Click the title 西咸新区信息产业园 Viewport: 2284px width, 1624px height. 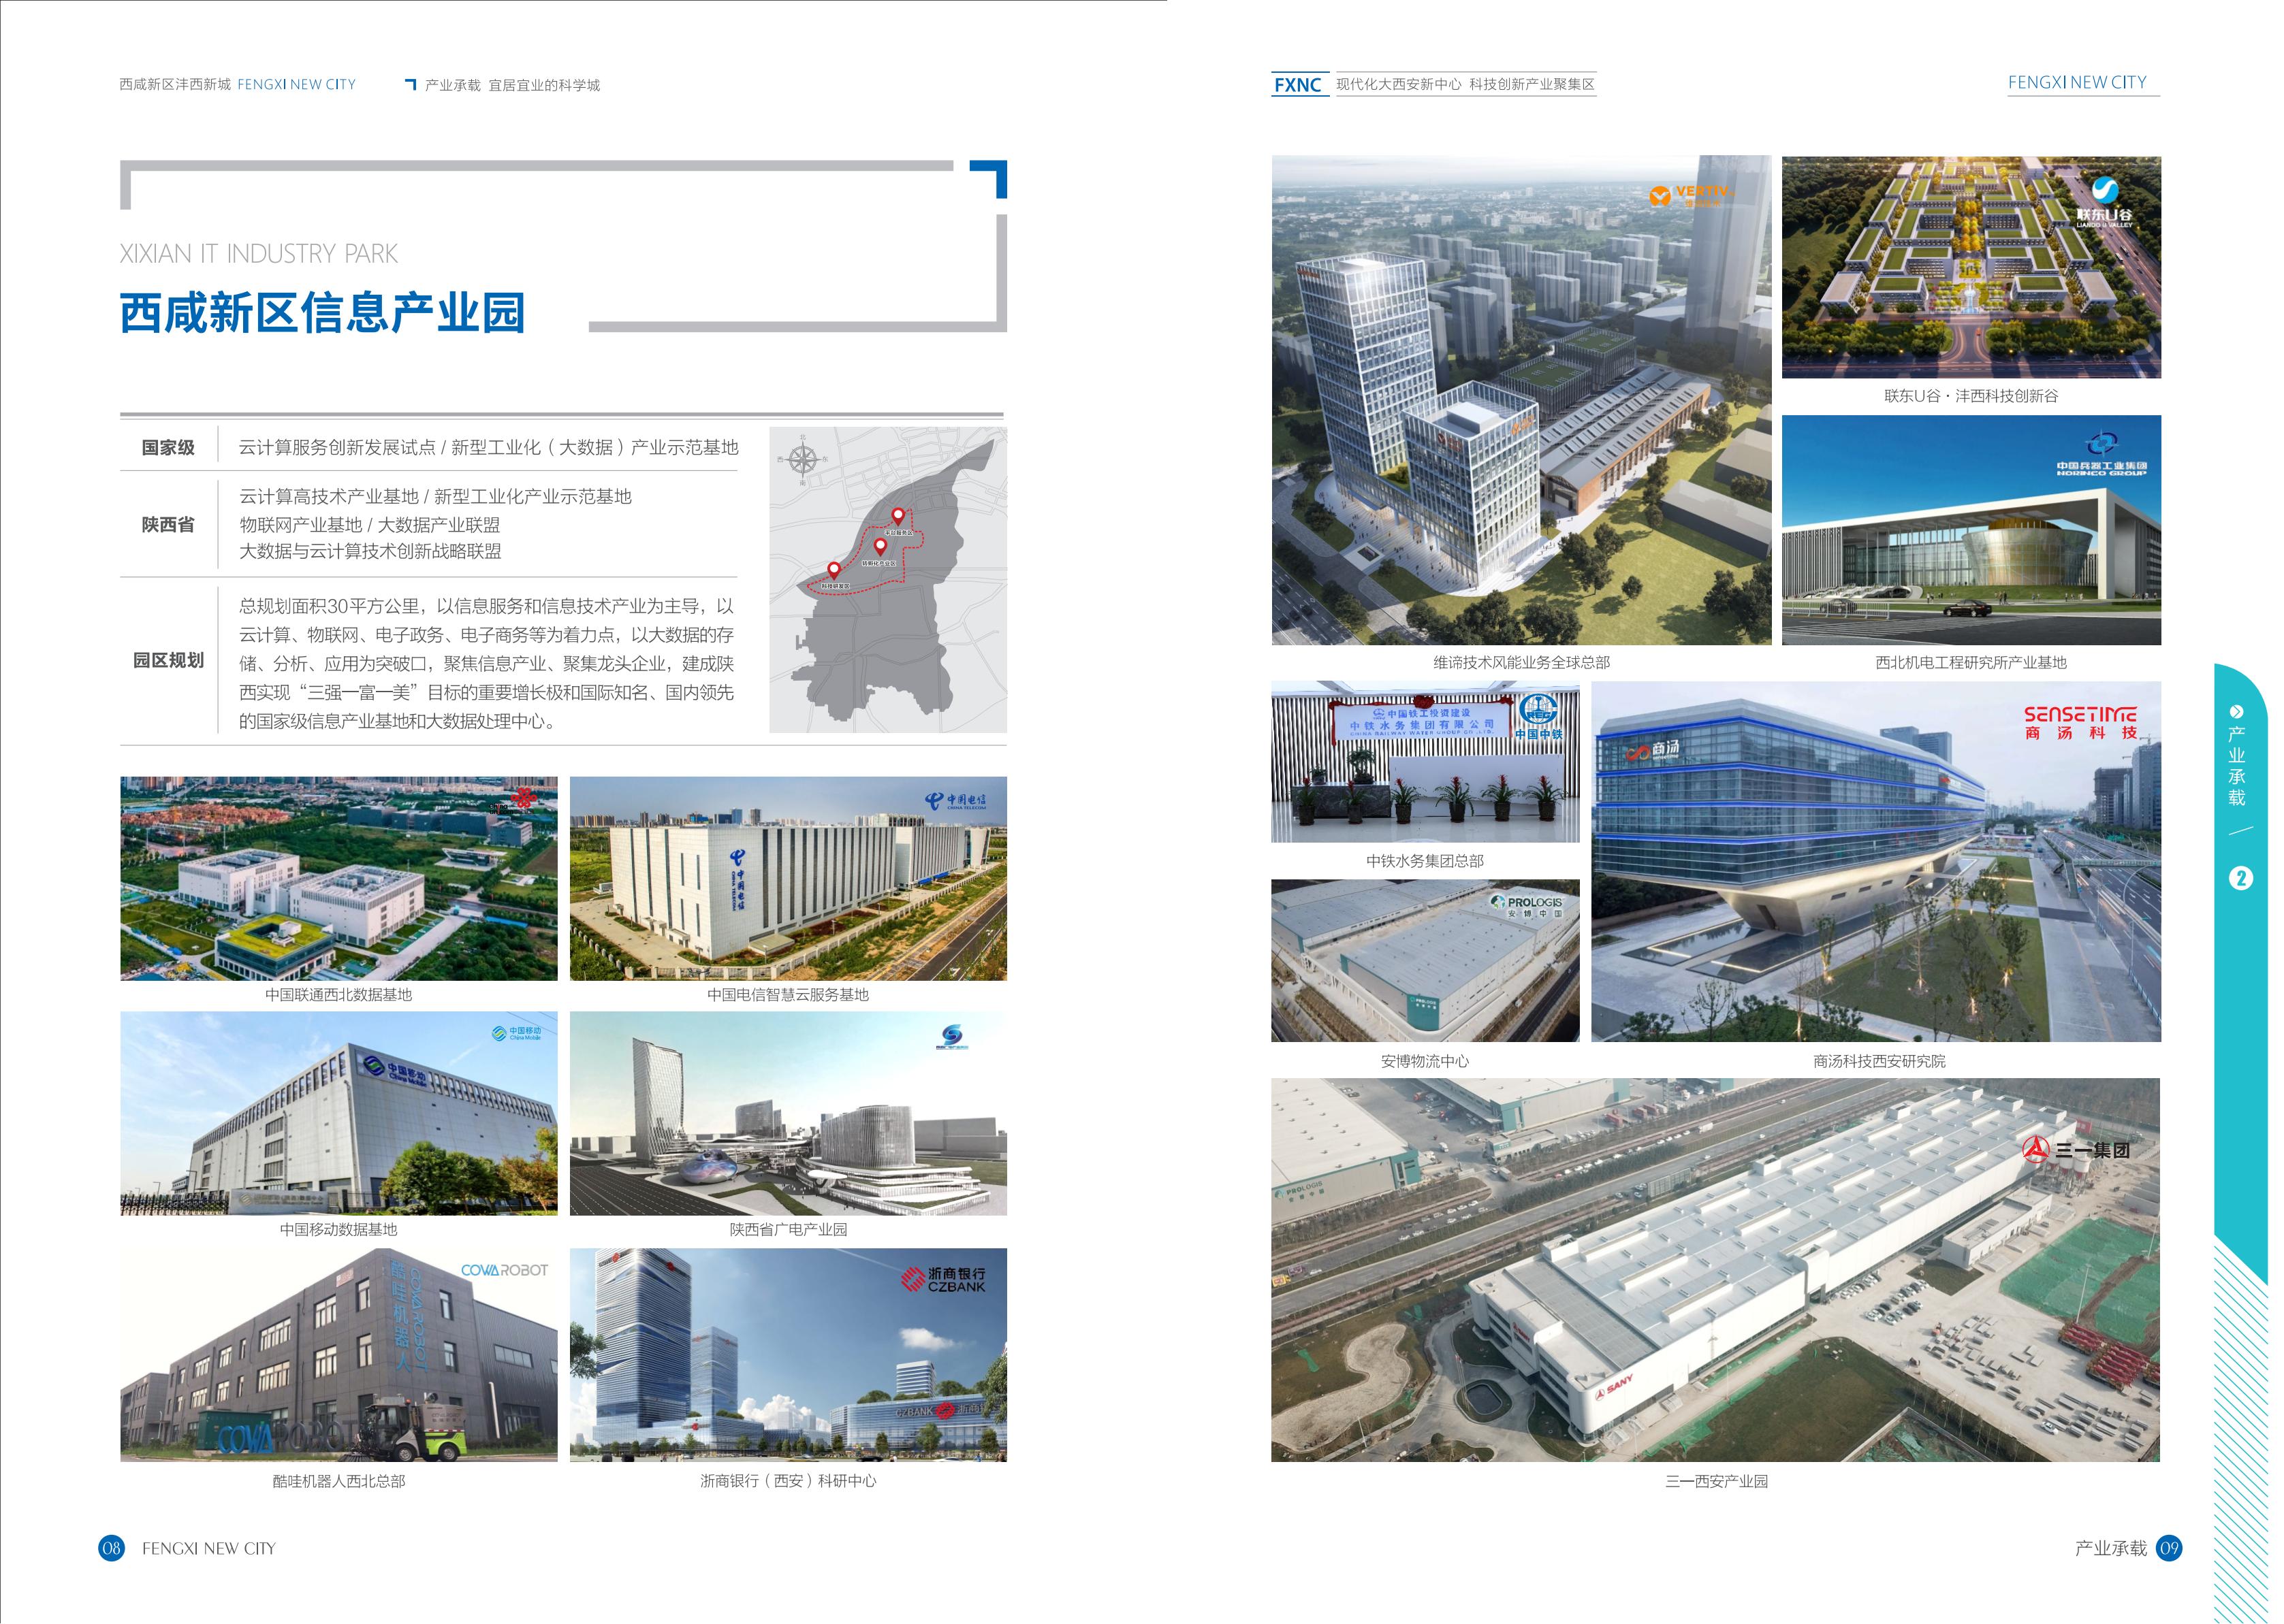pos(323,313)
